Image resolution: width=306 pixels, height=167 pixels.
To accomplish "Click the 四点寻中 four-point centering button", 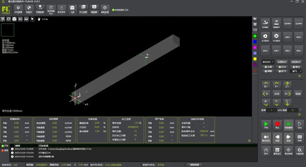I will tap(288, 24).
